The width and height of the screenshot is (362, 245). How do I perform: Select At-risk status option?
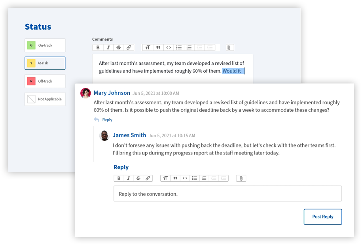(x=45, y=63)
